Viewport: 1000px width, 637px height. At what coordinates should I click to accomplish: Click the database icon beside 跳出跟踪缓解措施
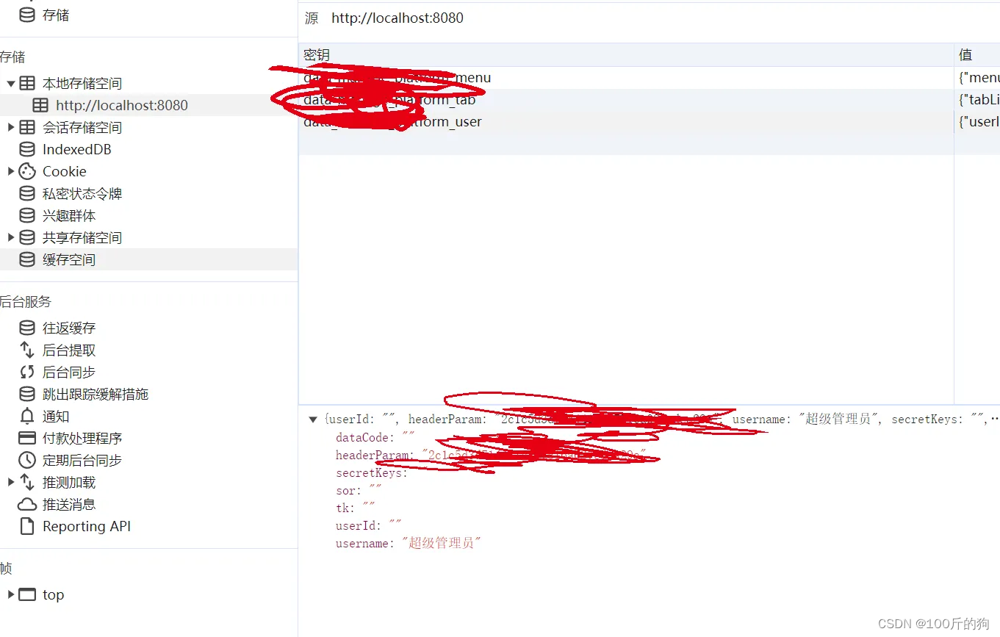27,395
